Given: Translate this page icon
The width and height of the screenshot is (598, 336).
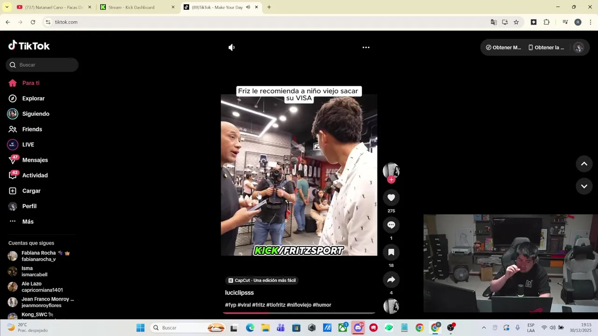Looking at the screenshot, I should pos(493,22).
